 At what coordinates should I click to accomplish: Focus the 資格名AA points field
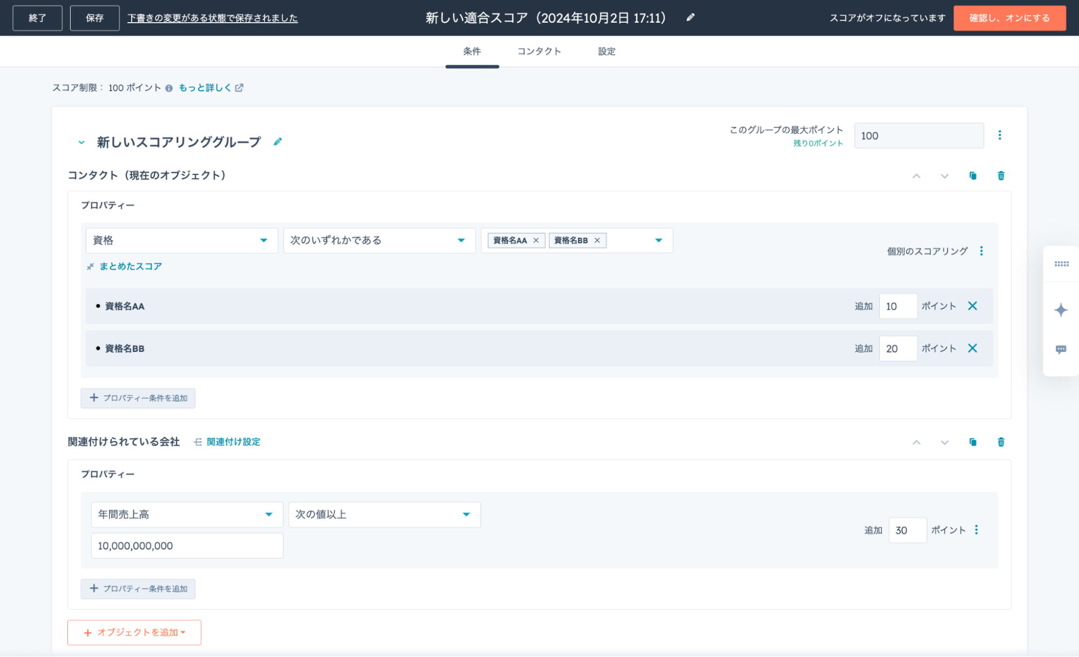(898, 306)
